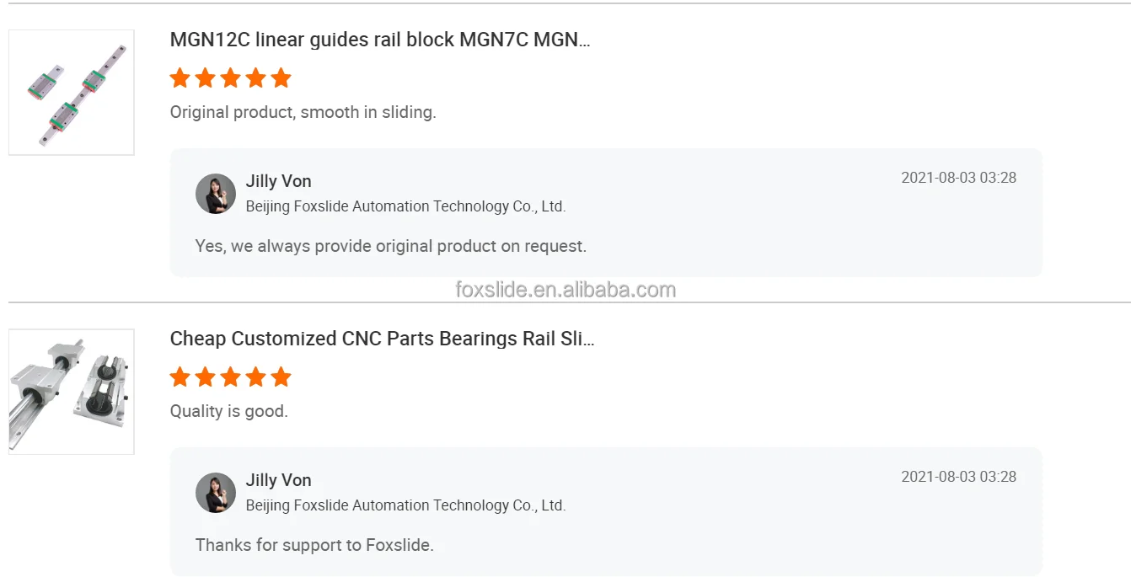Open the MGN12C linear guides product thumbnail

[72, 93]
